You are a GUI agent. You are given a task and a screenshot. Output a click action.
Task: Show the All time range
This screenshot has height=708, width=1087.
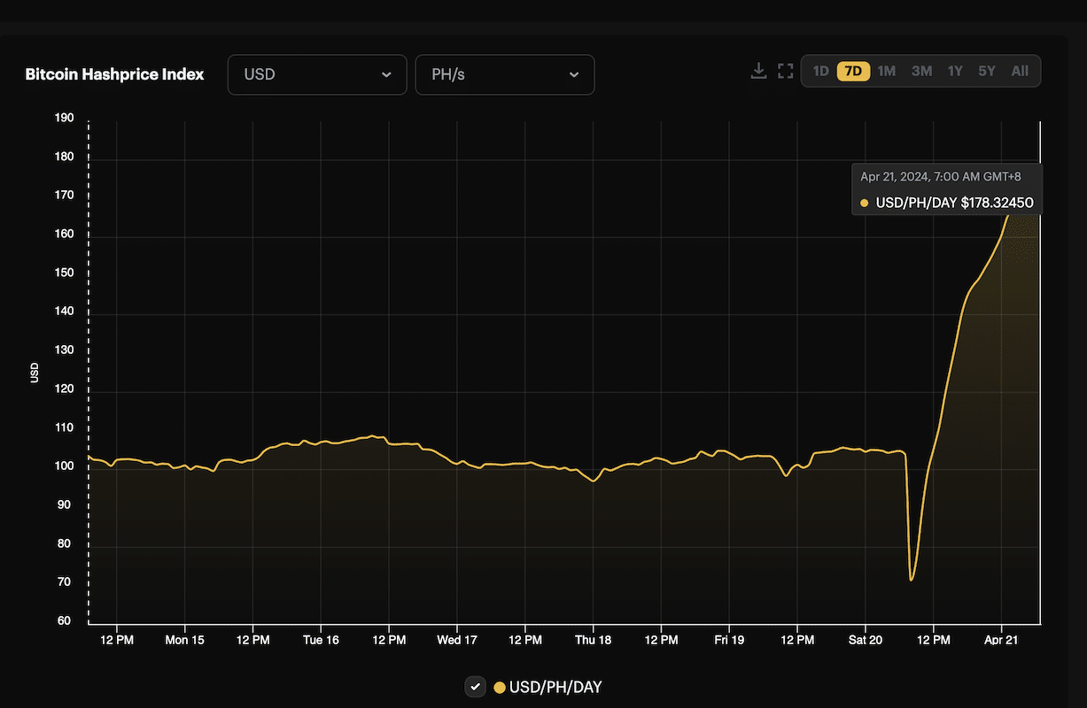[x=1020, y=71]
